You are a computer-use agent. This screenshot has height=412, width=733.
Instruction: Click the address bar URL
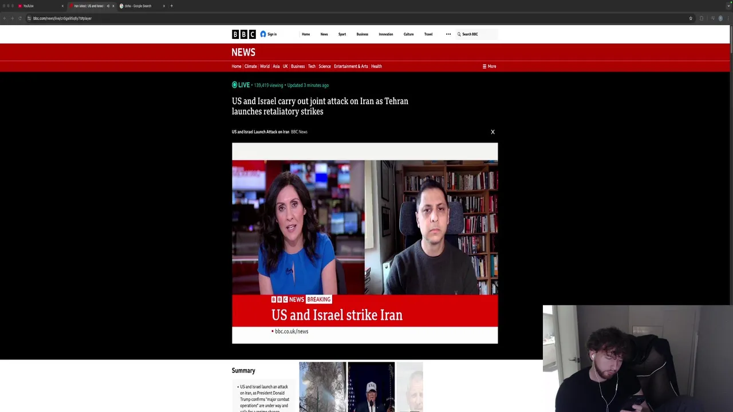[x=62, y=18]
